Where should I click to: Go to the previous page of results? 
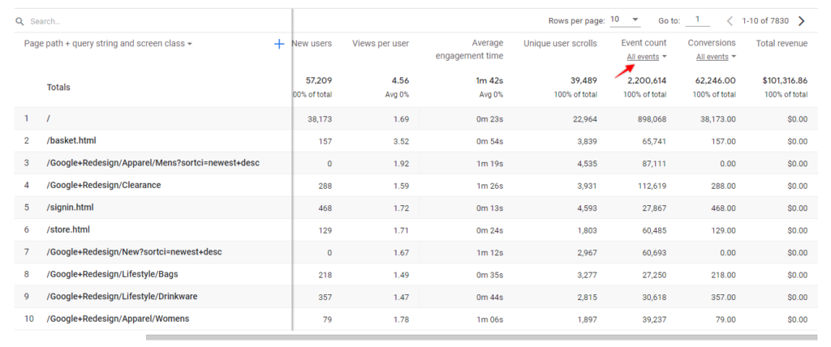[x=730, y=21]
